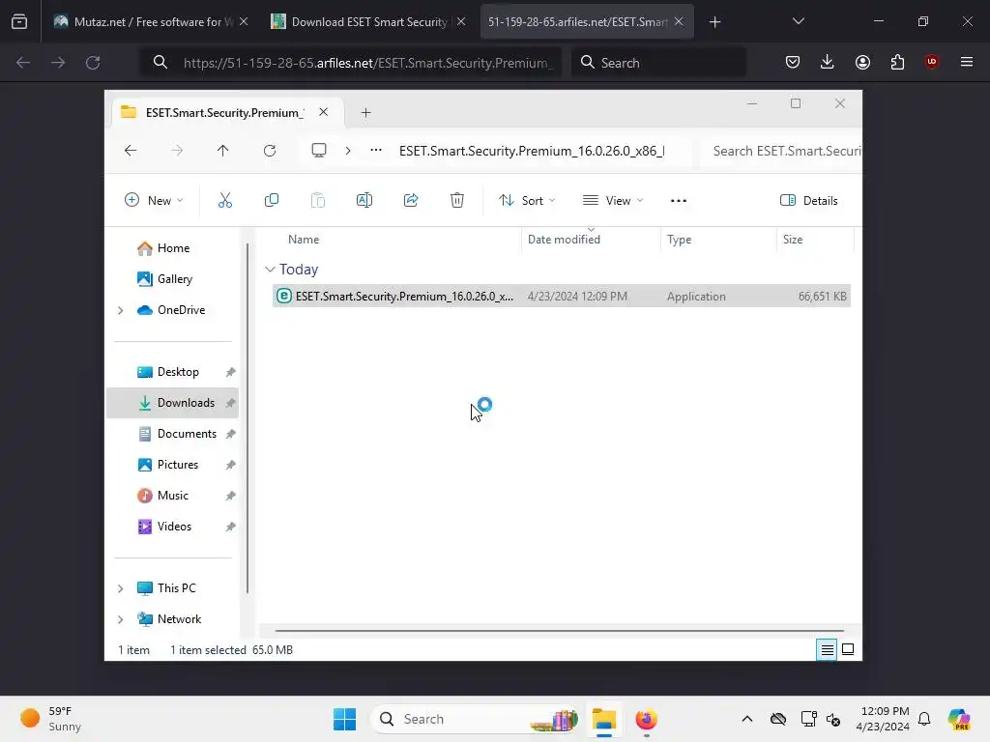Open the Videos quick access folder
Image resolution: width=990 pixels, height=742 pixels.
point(172,527)
